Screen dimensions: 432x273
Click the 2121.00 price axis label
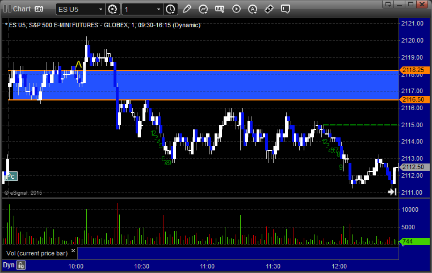pos(412,24)
